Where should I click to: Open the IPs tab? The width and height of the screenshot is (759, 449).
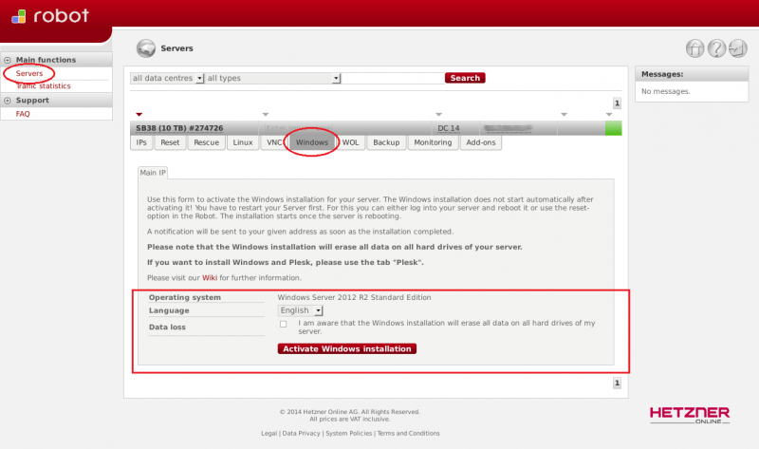(141, 142)
